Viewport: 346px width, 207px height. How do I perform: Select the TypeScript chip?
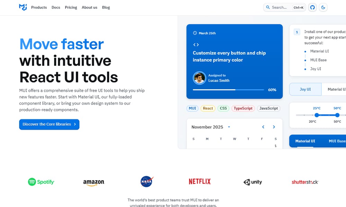[x=243, y=108]
